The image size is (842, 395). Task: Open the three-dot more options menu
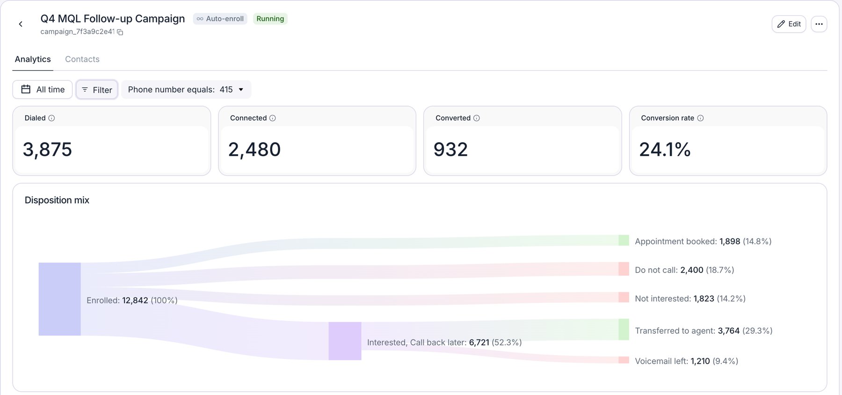pyautogui.click(x=819, y=24)
